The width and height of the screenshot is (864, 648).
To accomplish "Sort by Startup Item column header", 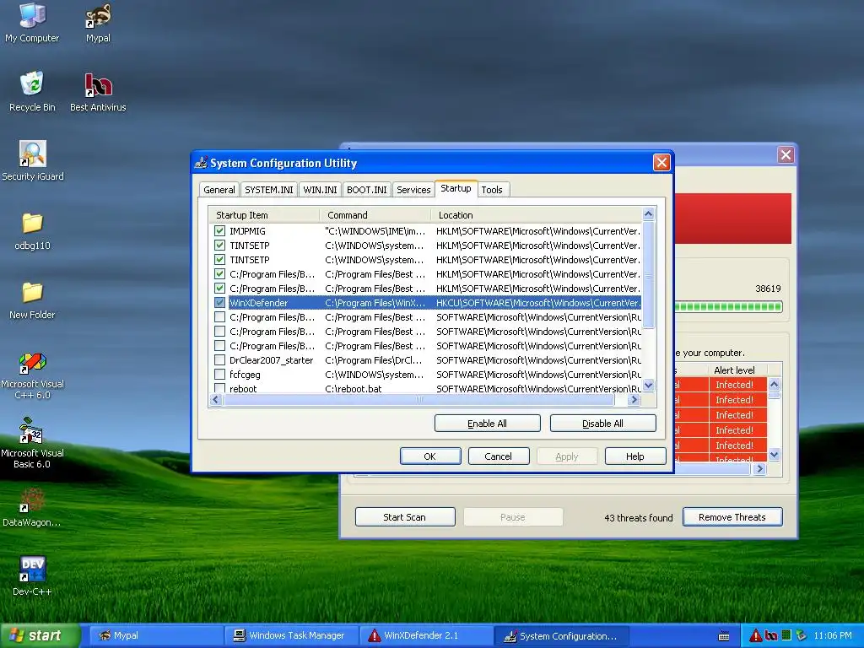I will 264,215.
